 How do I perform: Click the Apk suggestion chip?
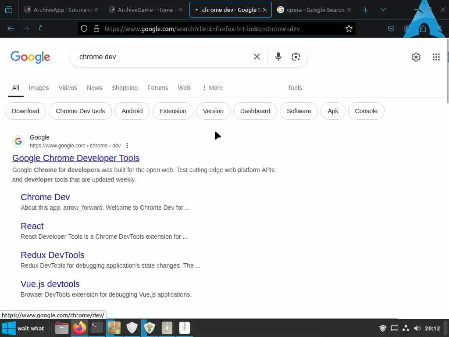click(333, 111)
